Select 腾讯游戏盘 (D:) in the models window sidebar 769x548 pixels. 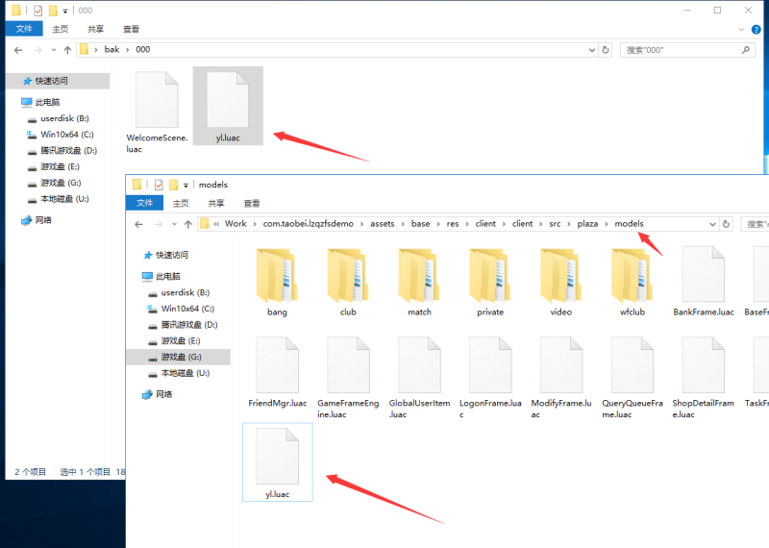(189, 325)
